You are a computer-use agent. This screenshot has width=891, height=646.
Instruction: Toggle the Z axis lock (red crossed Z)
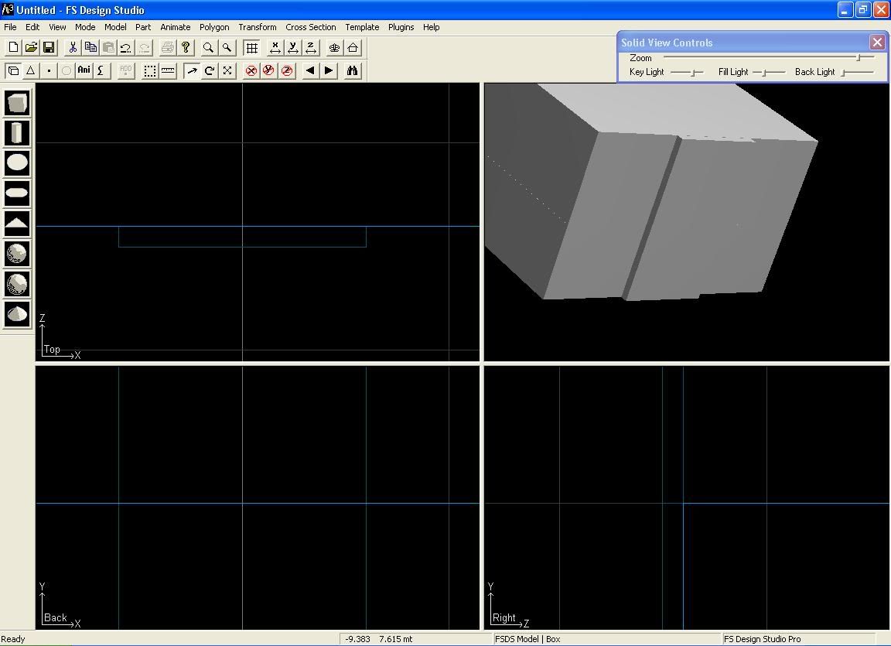click(287, 70)
